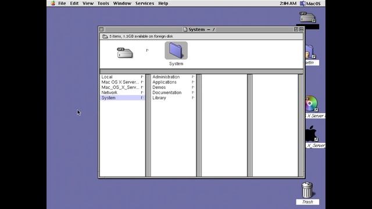Select the UFS disk icon in the shelf
This screenshot has width=372, height=209.
point(125,53)
